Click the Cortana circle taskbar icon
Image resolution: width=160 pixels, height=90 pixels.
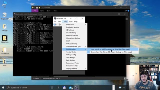pos(52,87)
